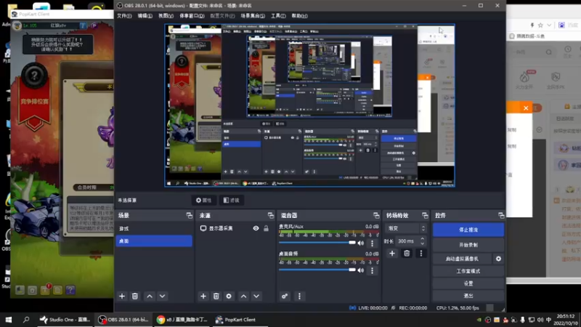
Task: Add a new scene with the plus icon
Action: tap(122, 296)
